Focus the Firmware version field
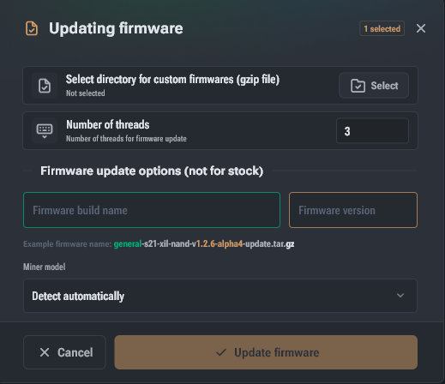The height and width of the screenshot is (384, 445). click(353, 210)
